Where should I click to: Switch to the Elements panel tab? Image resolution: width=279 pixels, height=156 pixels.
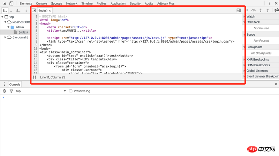pos(26,3)
